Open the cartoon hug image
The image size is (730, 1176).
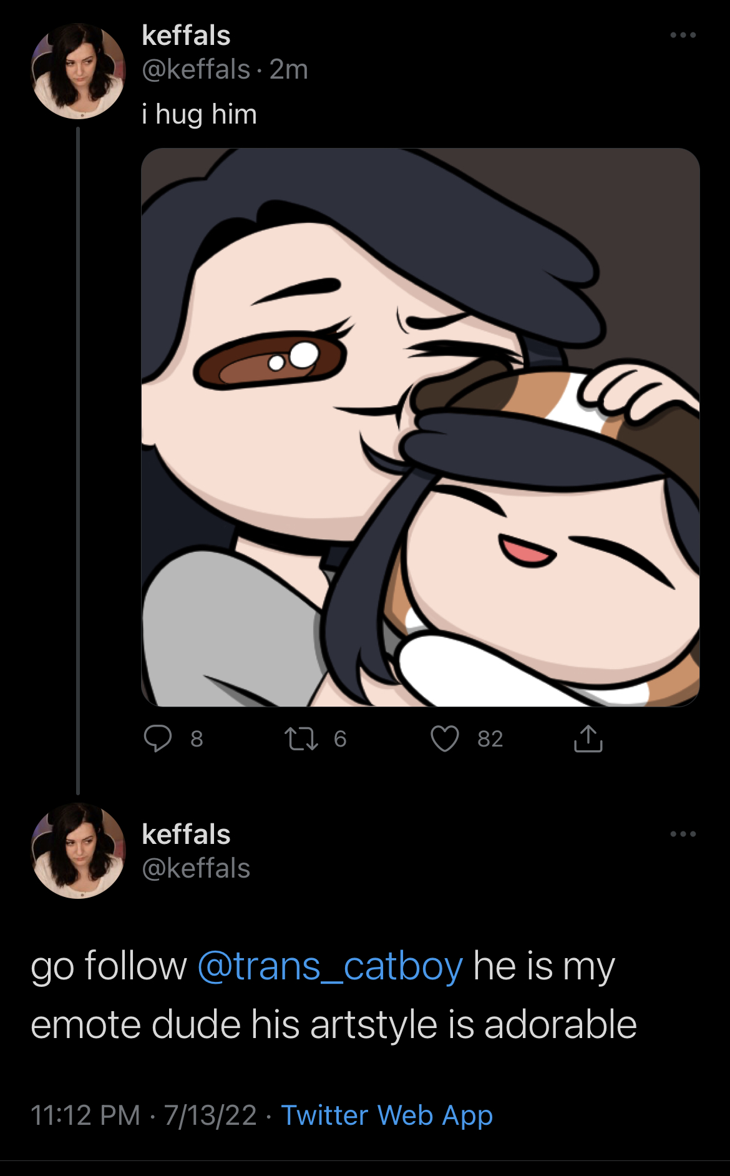421,428
